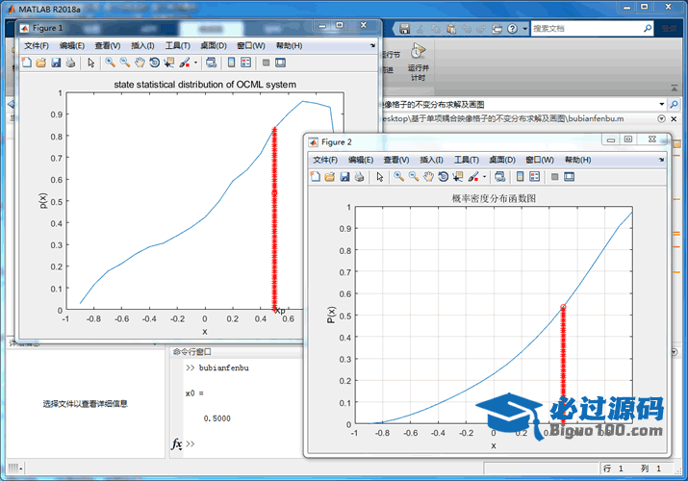Click 运行并计时 button in MATLAB toolstrip
This screenshot has width=688, height=481.
419,62
